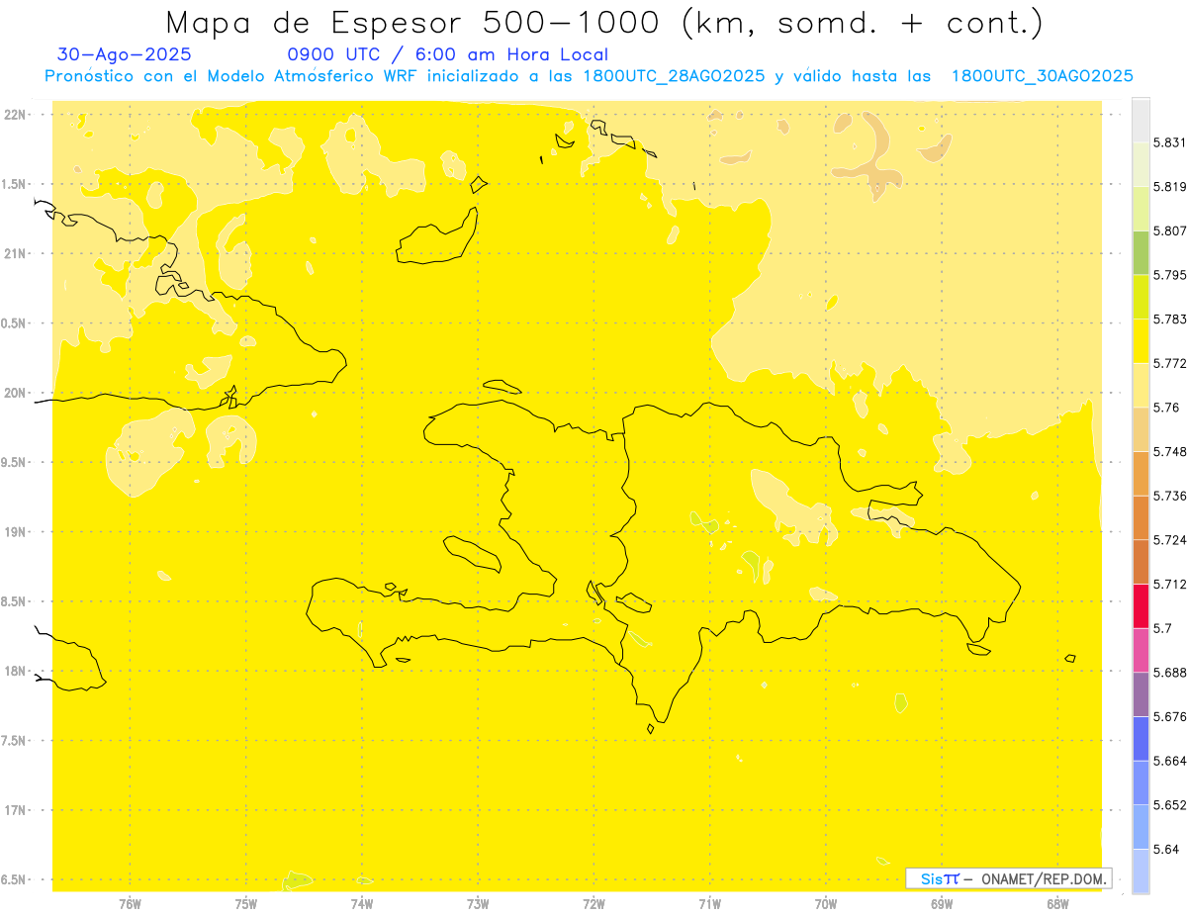This screenshot has width=1187, height=917.
Task: Click the pink swatch between 5.7 and 5.688
Action: tap(1141, 650)
